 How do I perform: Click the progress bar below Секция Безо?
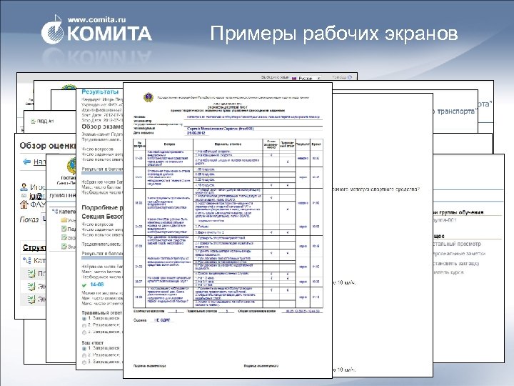pos(102,258)
